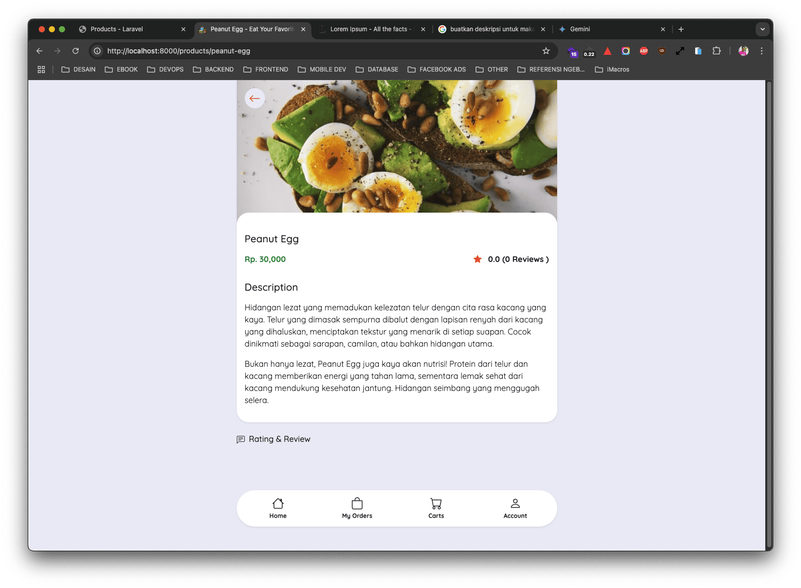Open the browser Extensions puzzle icon
This screenshot has height=588, width=801.
coord(716,51)
